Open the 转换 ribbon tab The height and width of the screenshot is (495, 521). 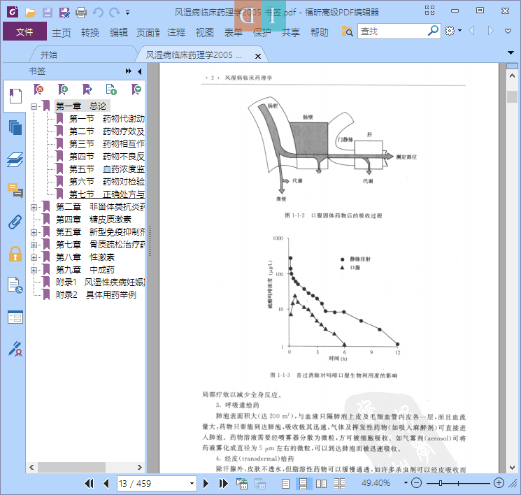pos(90,33)
